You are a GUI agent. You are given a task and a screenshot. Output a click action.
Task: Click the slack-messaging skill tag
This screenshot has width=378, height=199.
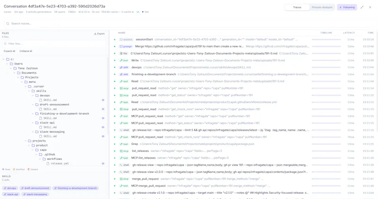coord(35,194)
